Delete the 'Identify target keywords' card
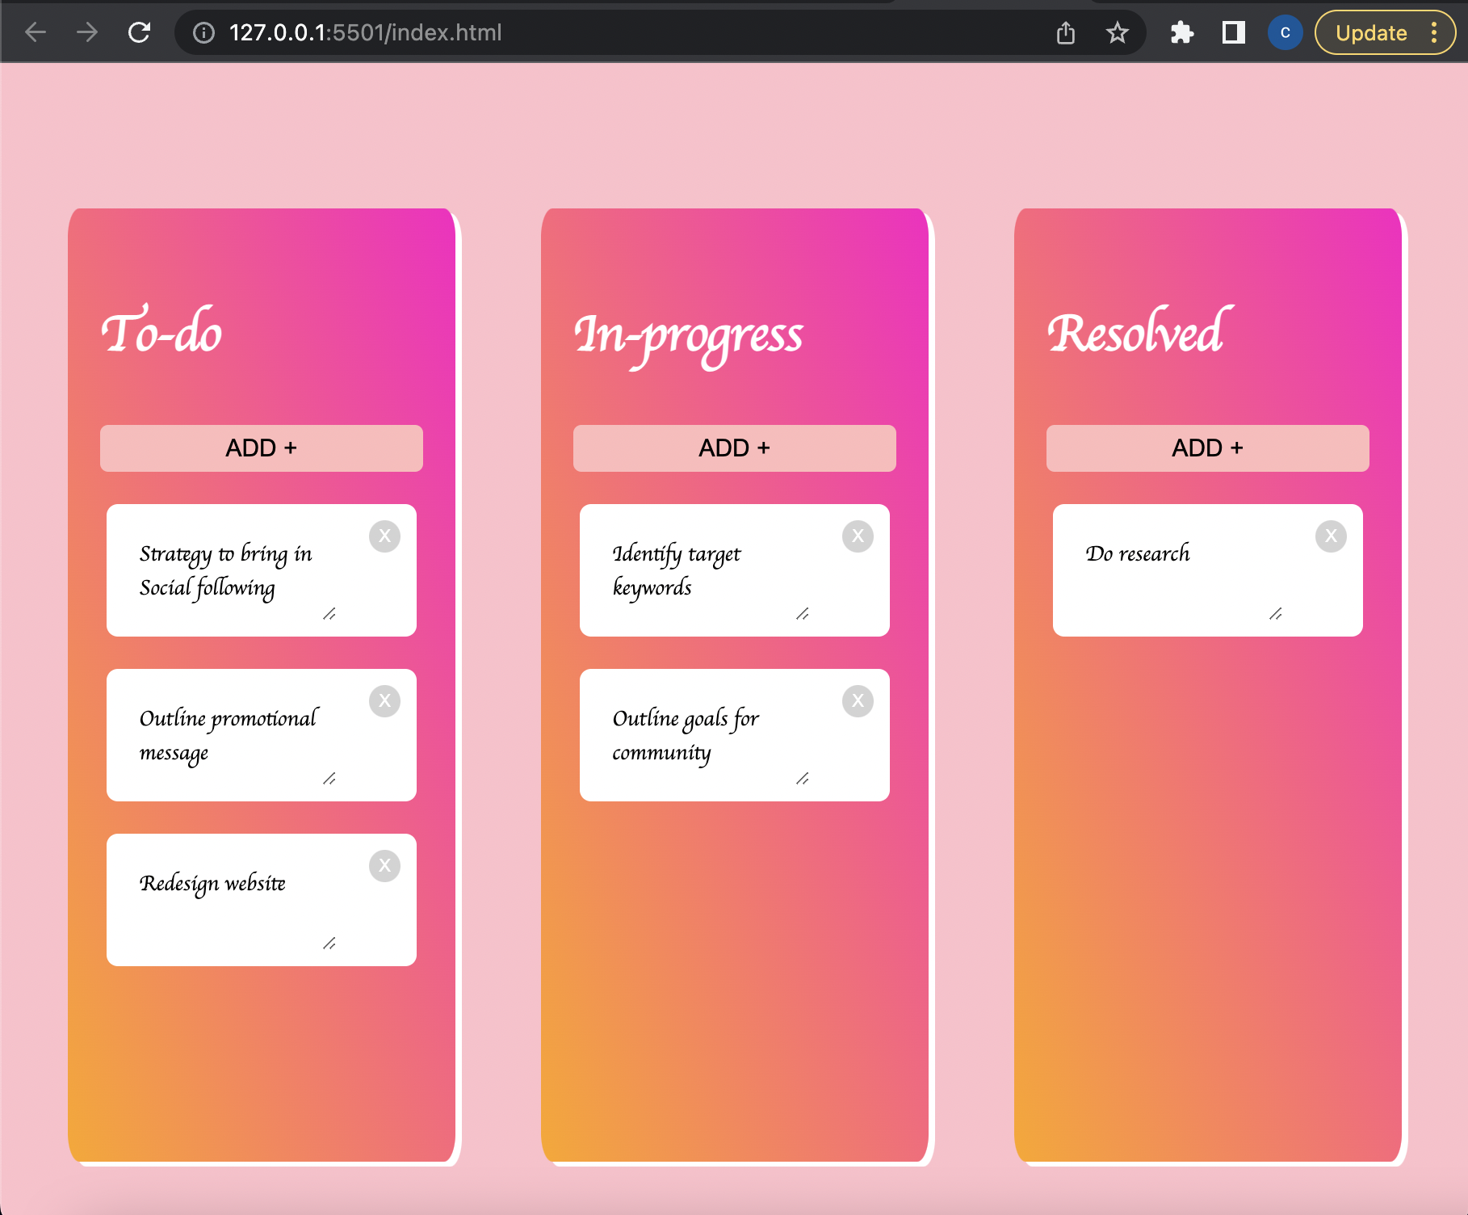 [858, 536]
